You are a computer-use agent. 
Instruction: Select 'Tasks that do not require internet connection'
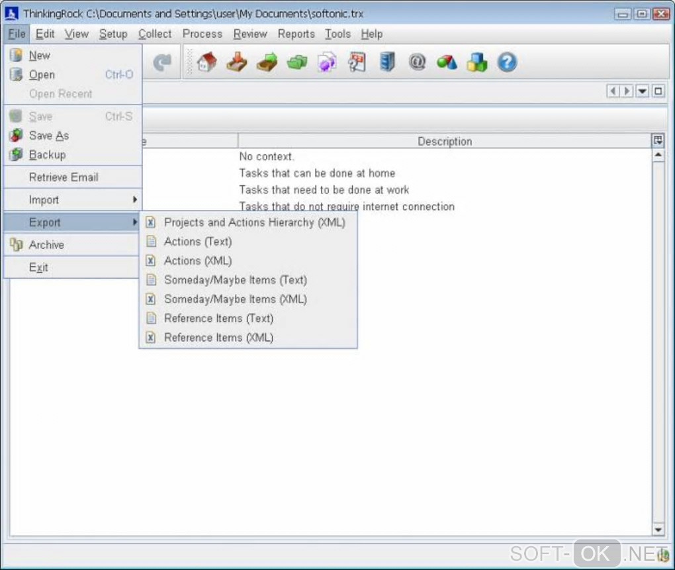[x=347, y=206]
